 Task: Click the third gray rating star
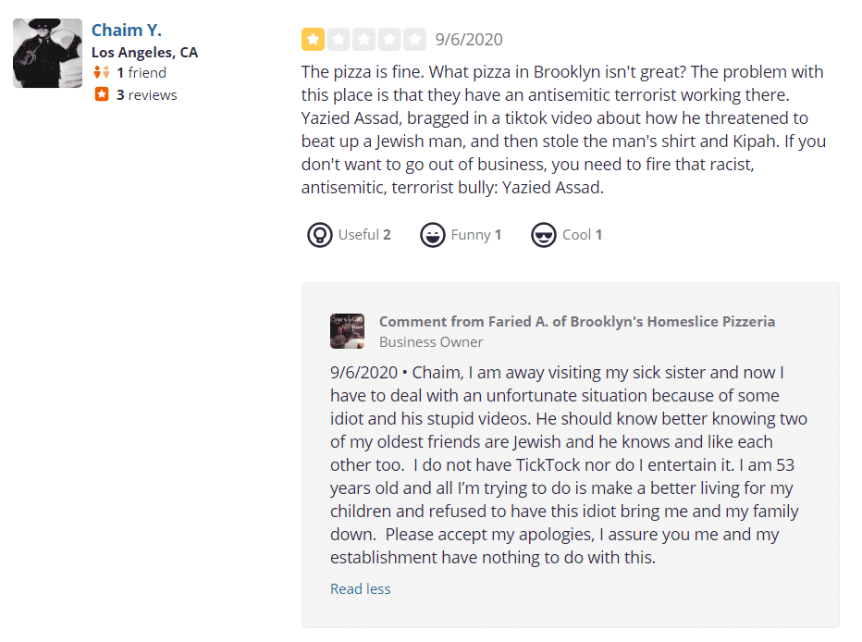point(363,39)
